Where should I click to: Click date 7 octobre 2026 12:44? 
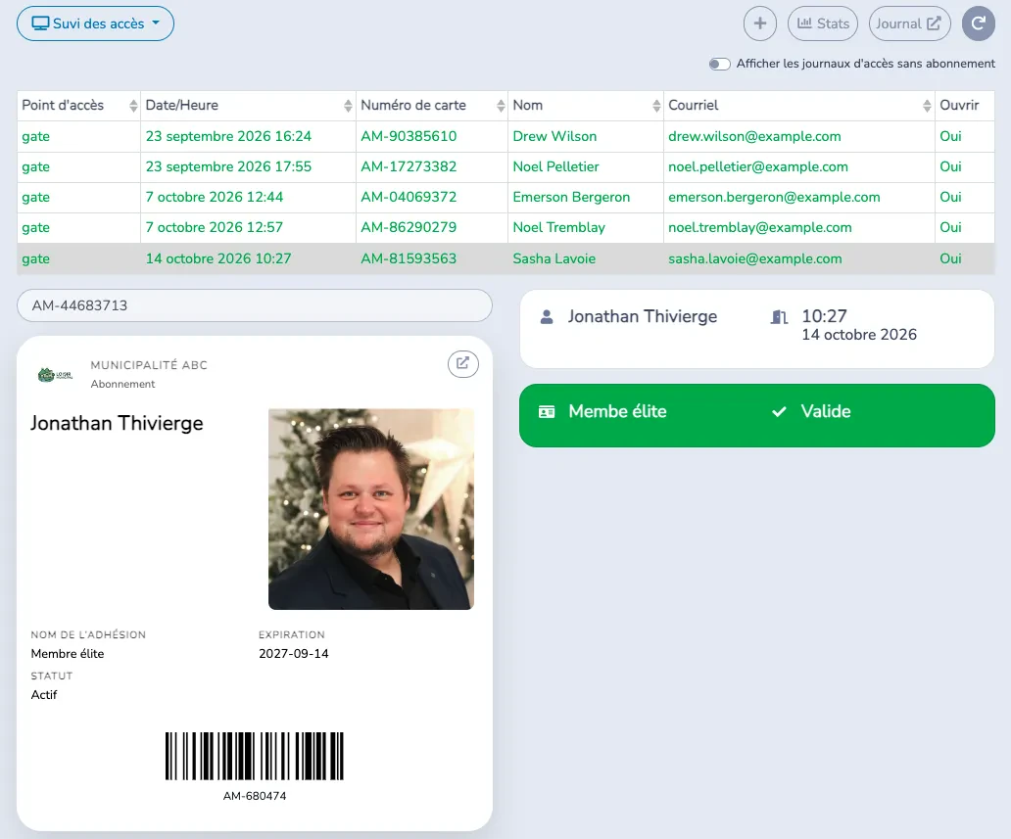[x=215, y=197]
